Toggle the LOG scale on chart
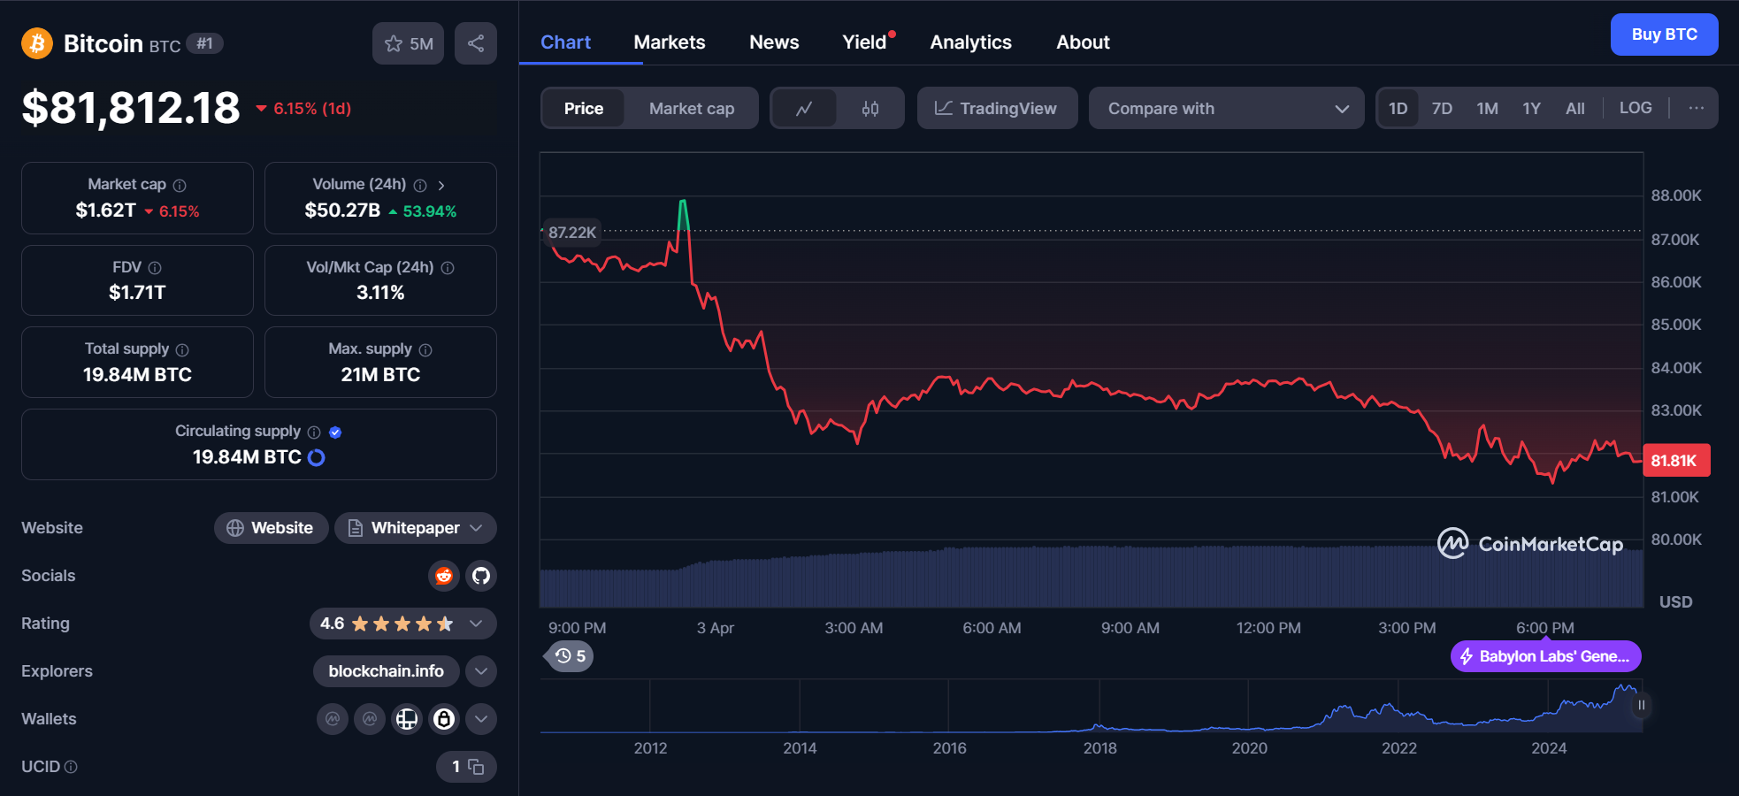Viewport: 1739px width, 796px height. pos(1635,108)
